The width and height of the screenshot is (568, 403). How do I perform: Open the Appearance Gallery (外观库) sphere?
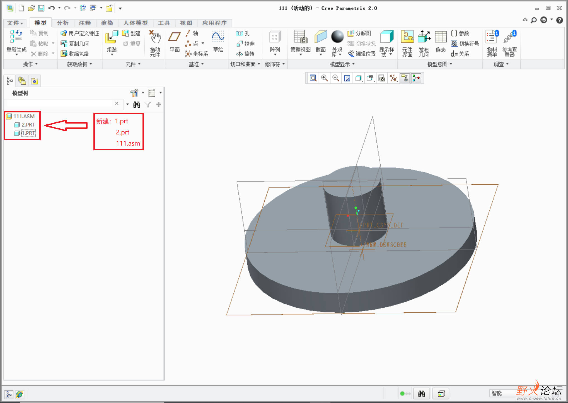pos(337,37)
